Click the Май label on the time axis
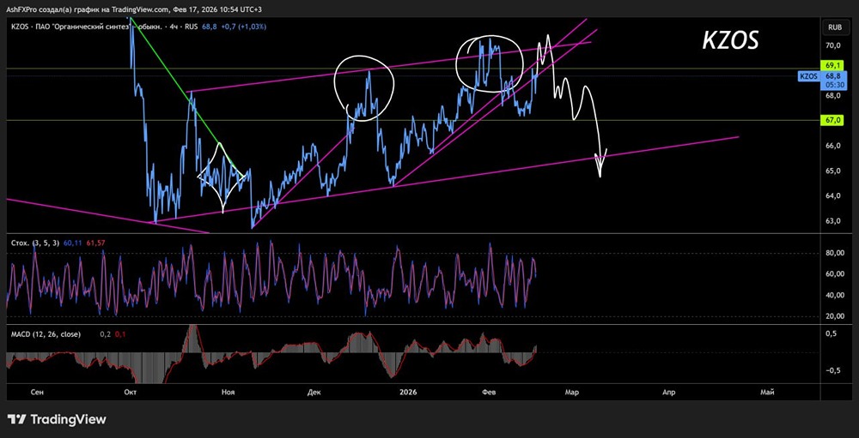This screenshot has width=859, height=438. tap(767, 392)
